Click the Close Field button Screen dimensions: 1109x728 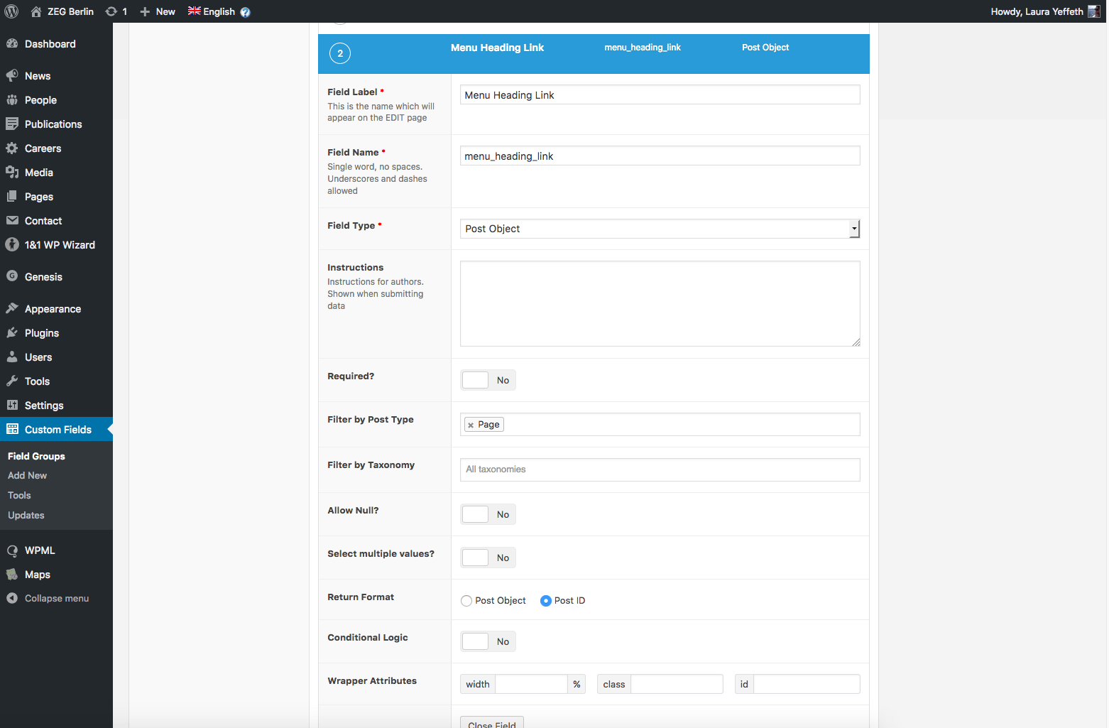[492, 723]
